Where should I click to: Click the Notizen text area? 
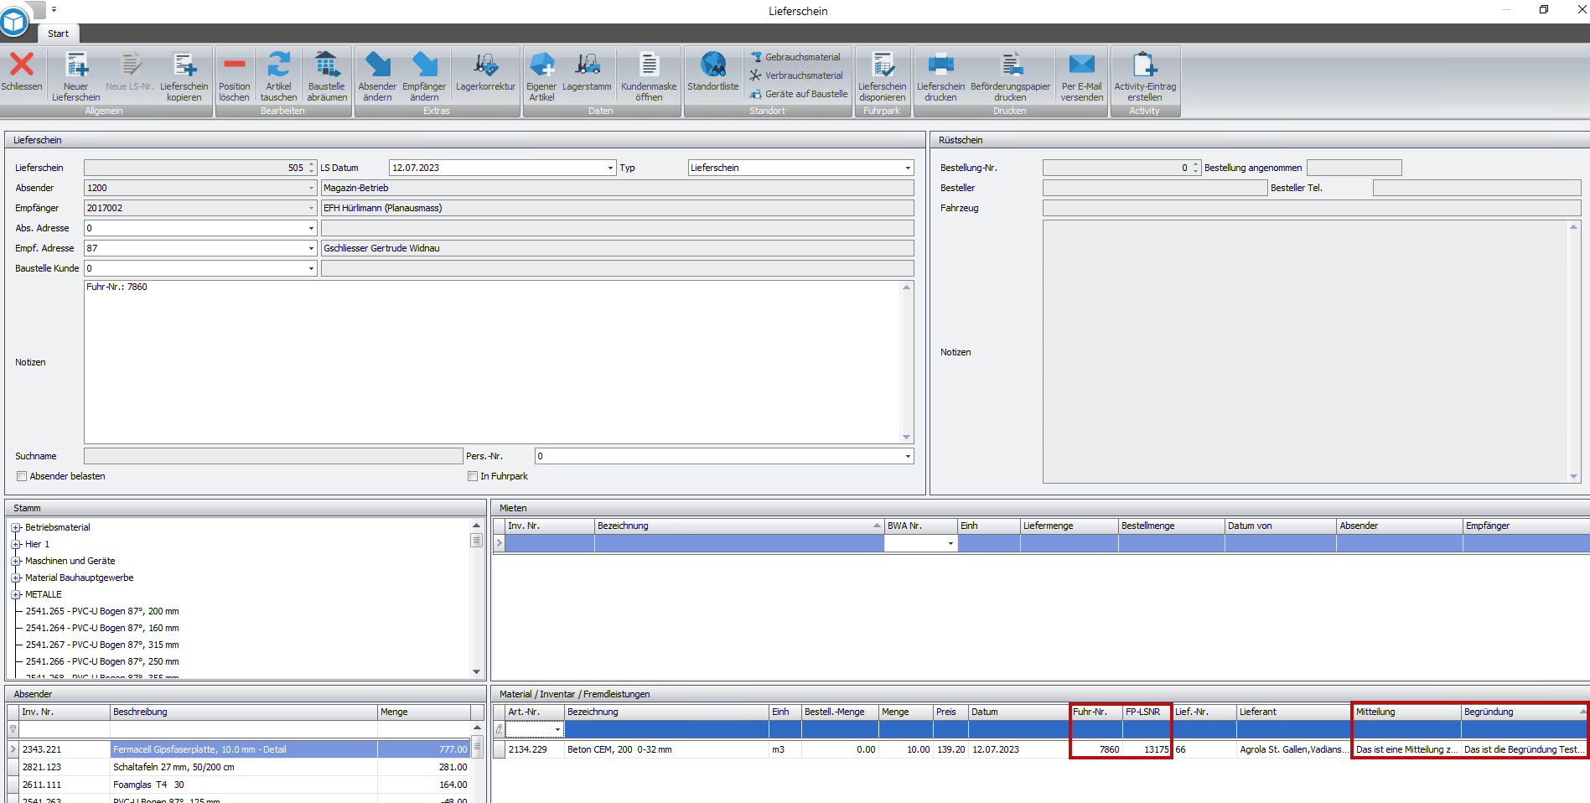[x=493, y=362]
